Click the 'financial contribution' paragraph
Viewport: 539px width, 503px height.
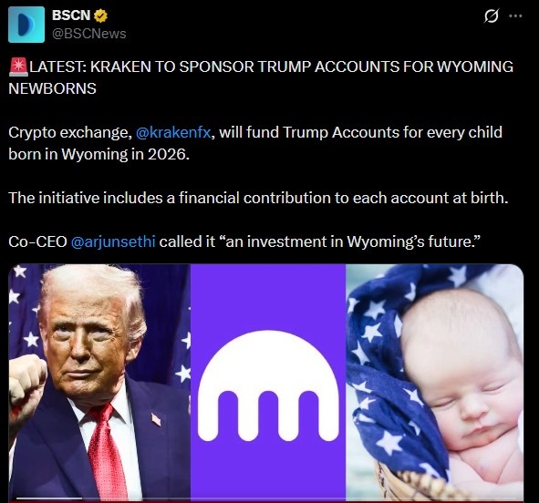click(x=258, y=198)
